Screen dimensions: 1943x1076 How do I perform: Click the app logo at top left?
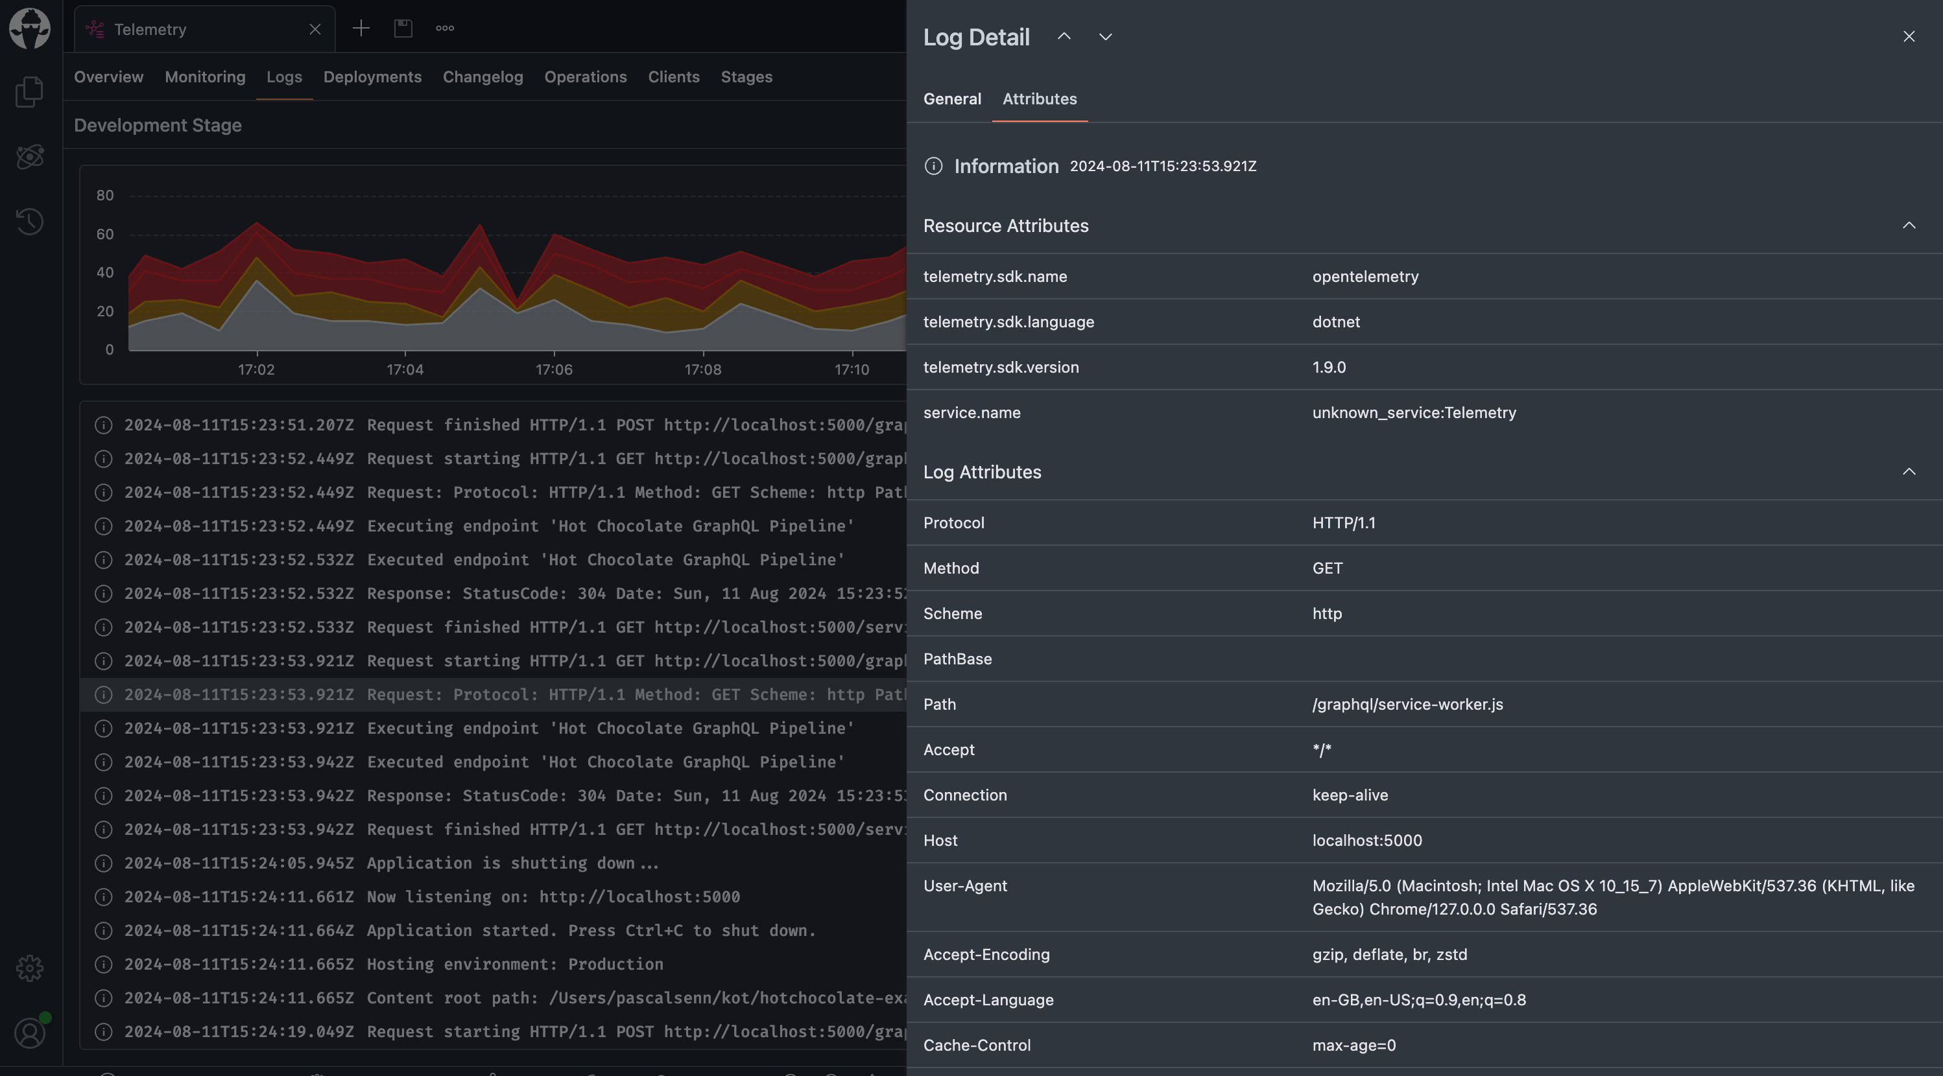(29, 29)
